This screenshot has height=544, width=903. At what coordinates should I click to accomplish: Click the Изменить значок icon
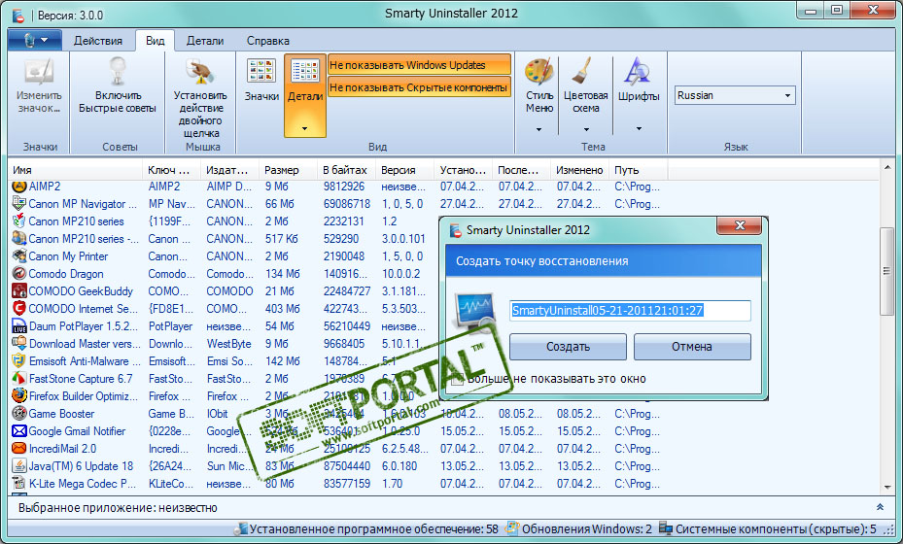[x=39, y=71]
